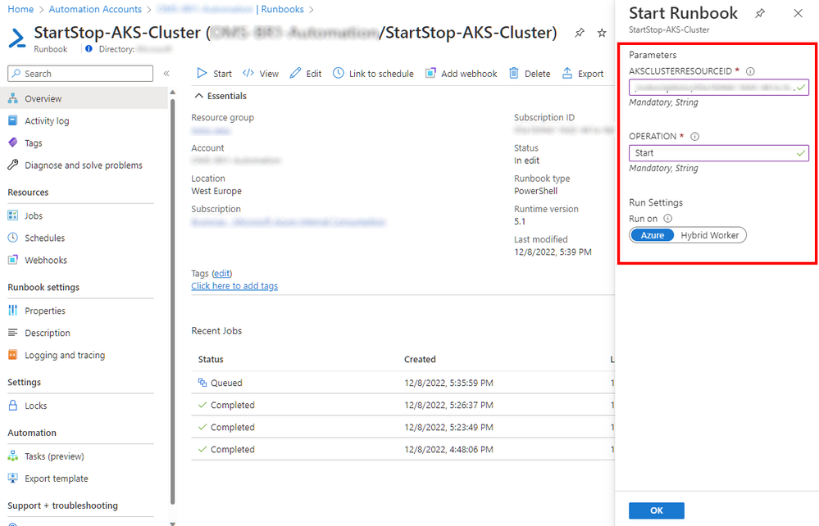819x526 pixels.
Task: Open Diagnose and solve problems
Action: point(84,166)
